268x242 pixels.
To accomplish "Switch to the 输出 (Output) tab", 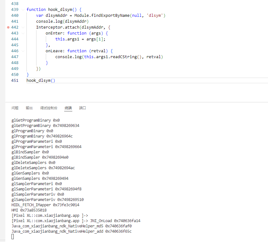I will point(29,108).
